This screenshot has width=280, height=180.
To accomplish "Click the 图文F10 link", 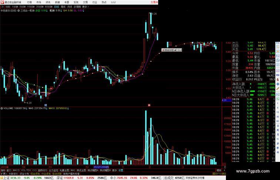I will (217, 174).
